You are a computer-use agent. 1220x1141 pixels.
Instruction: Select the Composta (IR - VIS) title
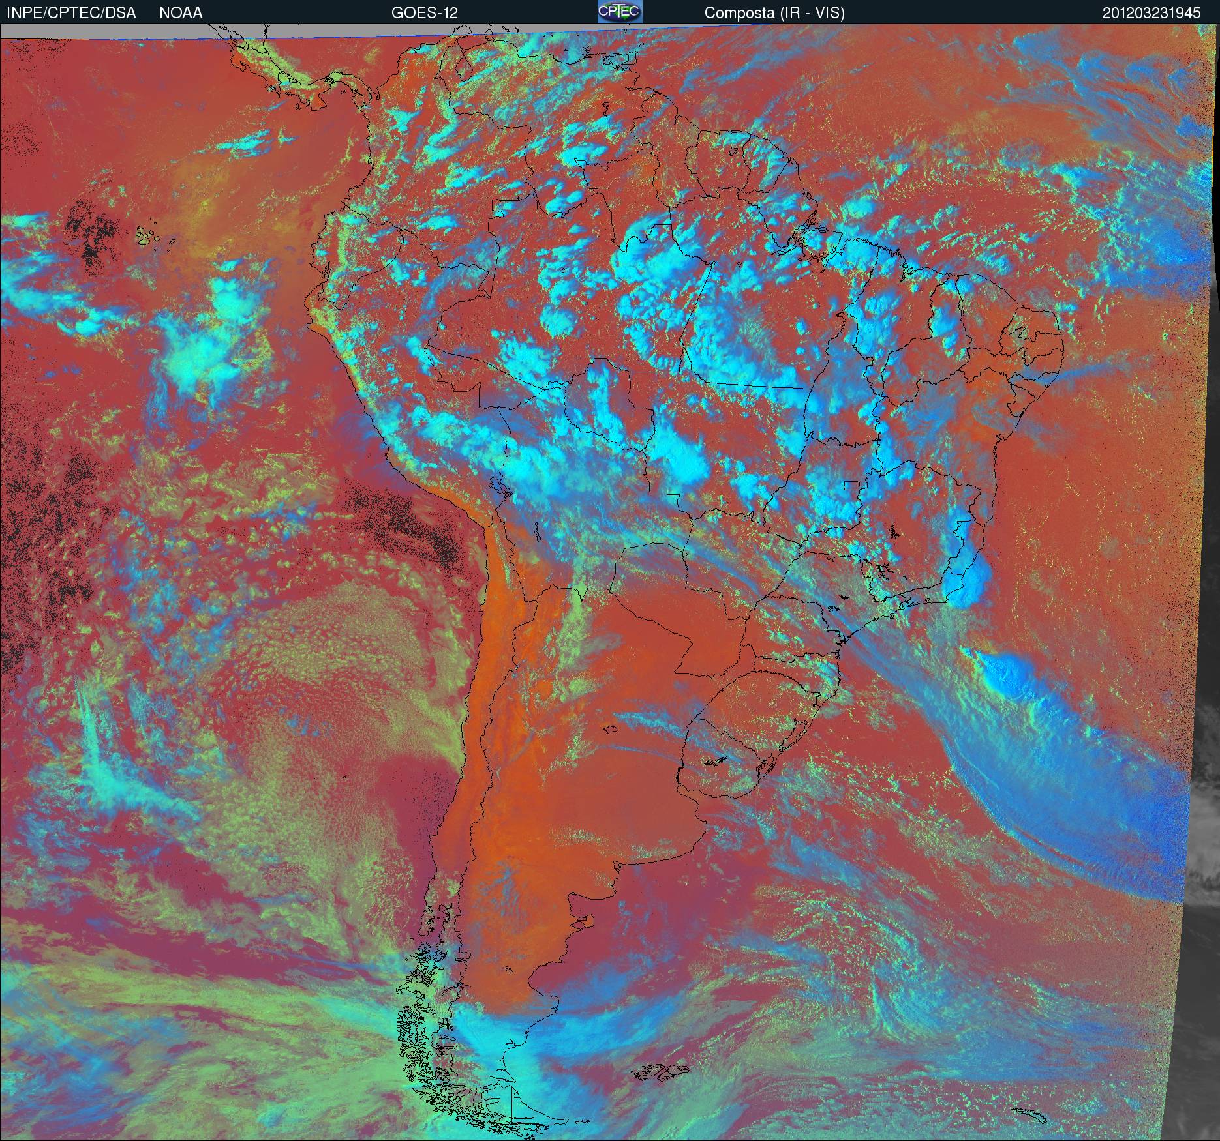tap(774, 13)
